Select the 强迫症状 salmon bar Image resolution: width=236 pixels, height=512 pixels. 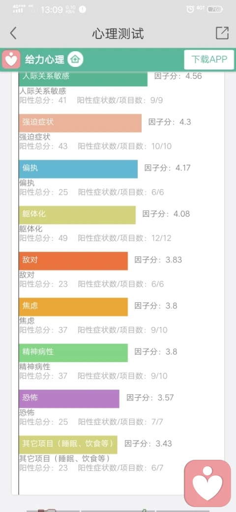pyautogui.click(x=80, y=123)
